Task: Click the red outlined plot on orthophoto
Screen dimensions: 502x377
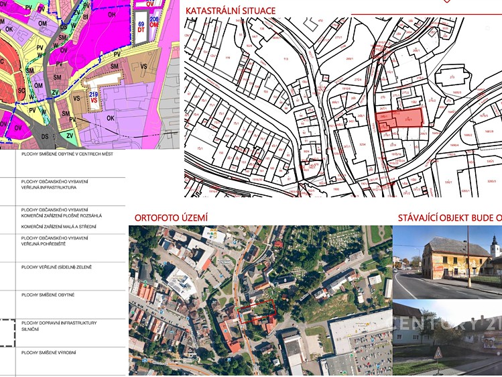Action: [x=257, y=311]
